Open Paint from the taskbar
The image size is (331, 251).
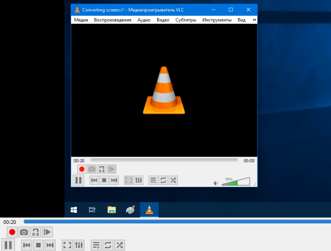click(130, 210)
